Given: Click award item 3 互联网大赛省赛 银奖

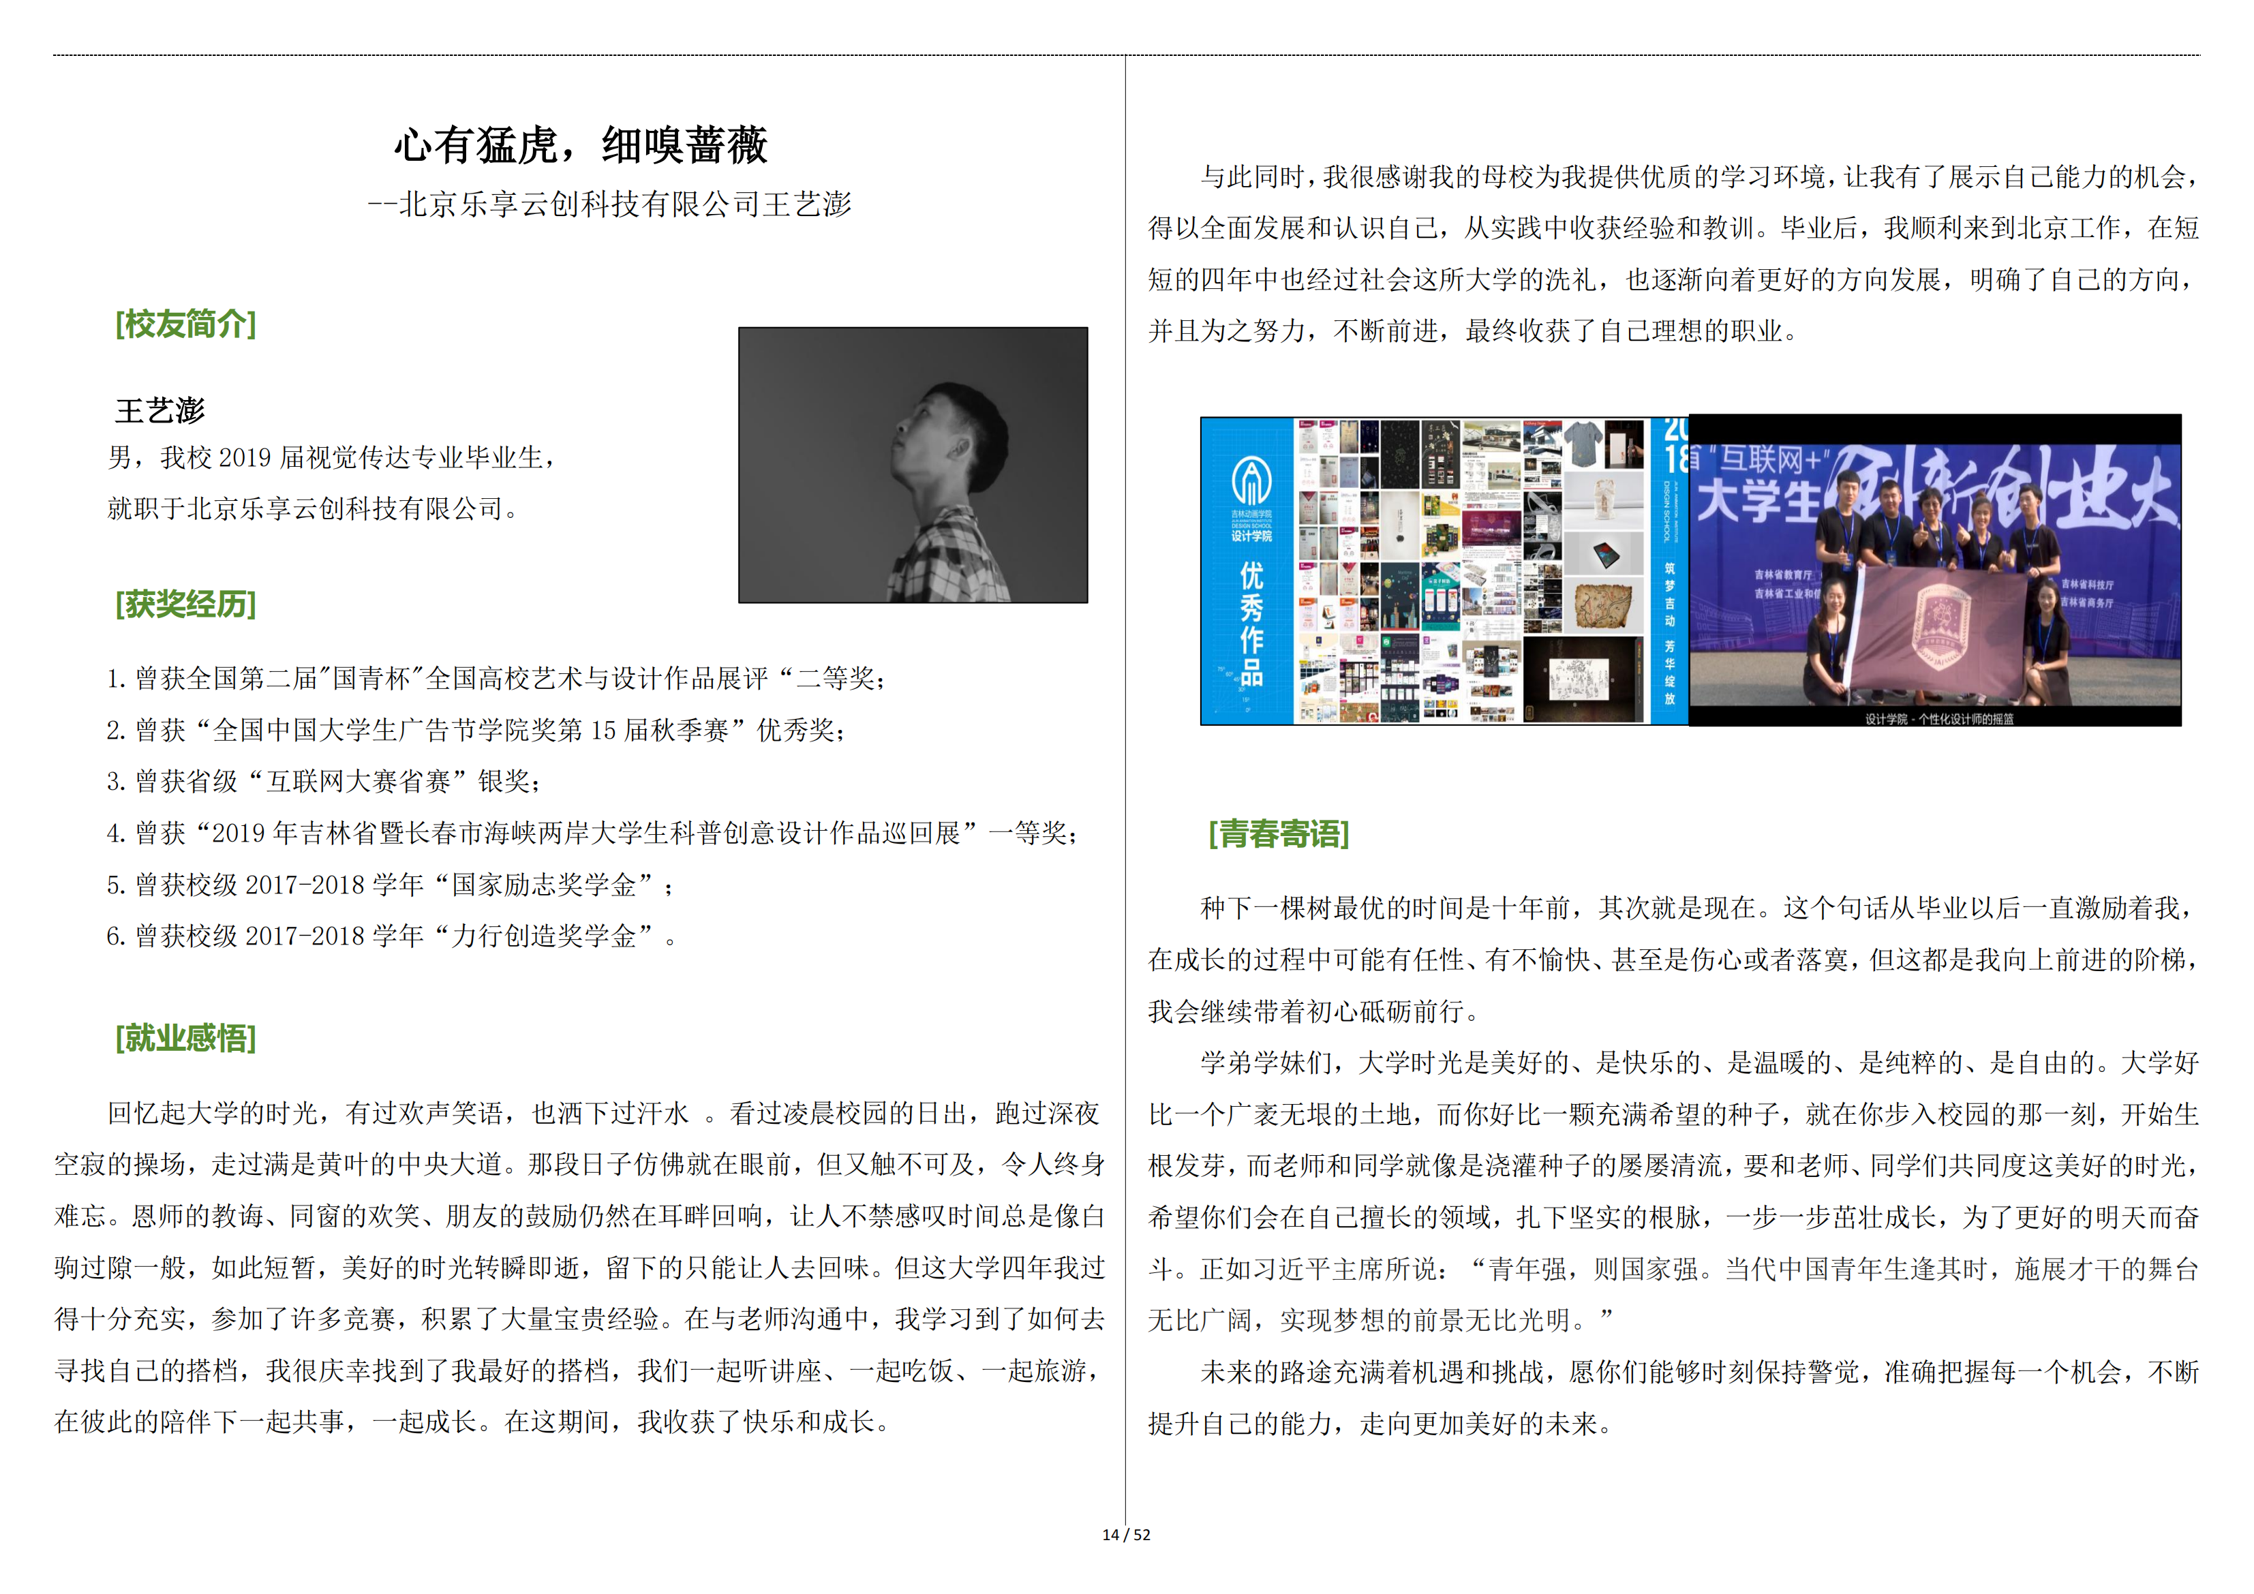Looking at the screenshot, I should (x=323, y=781).
